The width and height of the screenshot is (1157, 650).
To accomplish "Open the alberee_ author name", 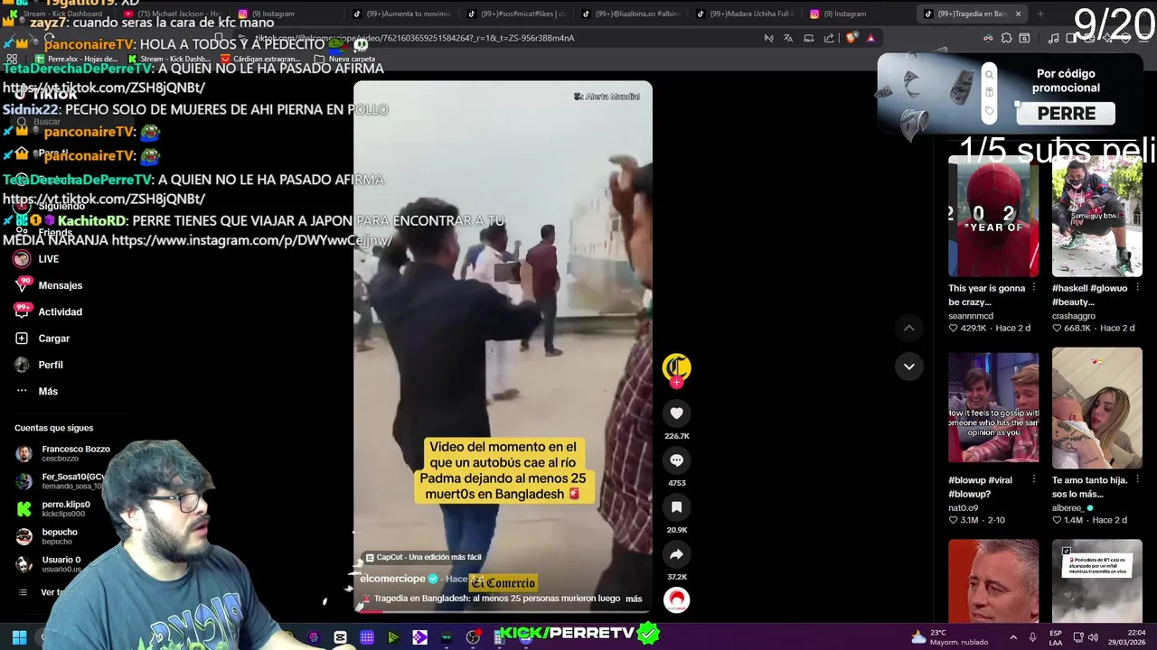I will coord(1069,508).
